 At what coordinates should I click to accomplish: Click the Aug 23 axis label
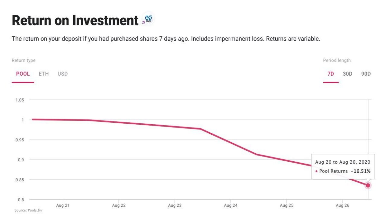175,205
